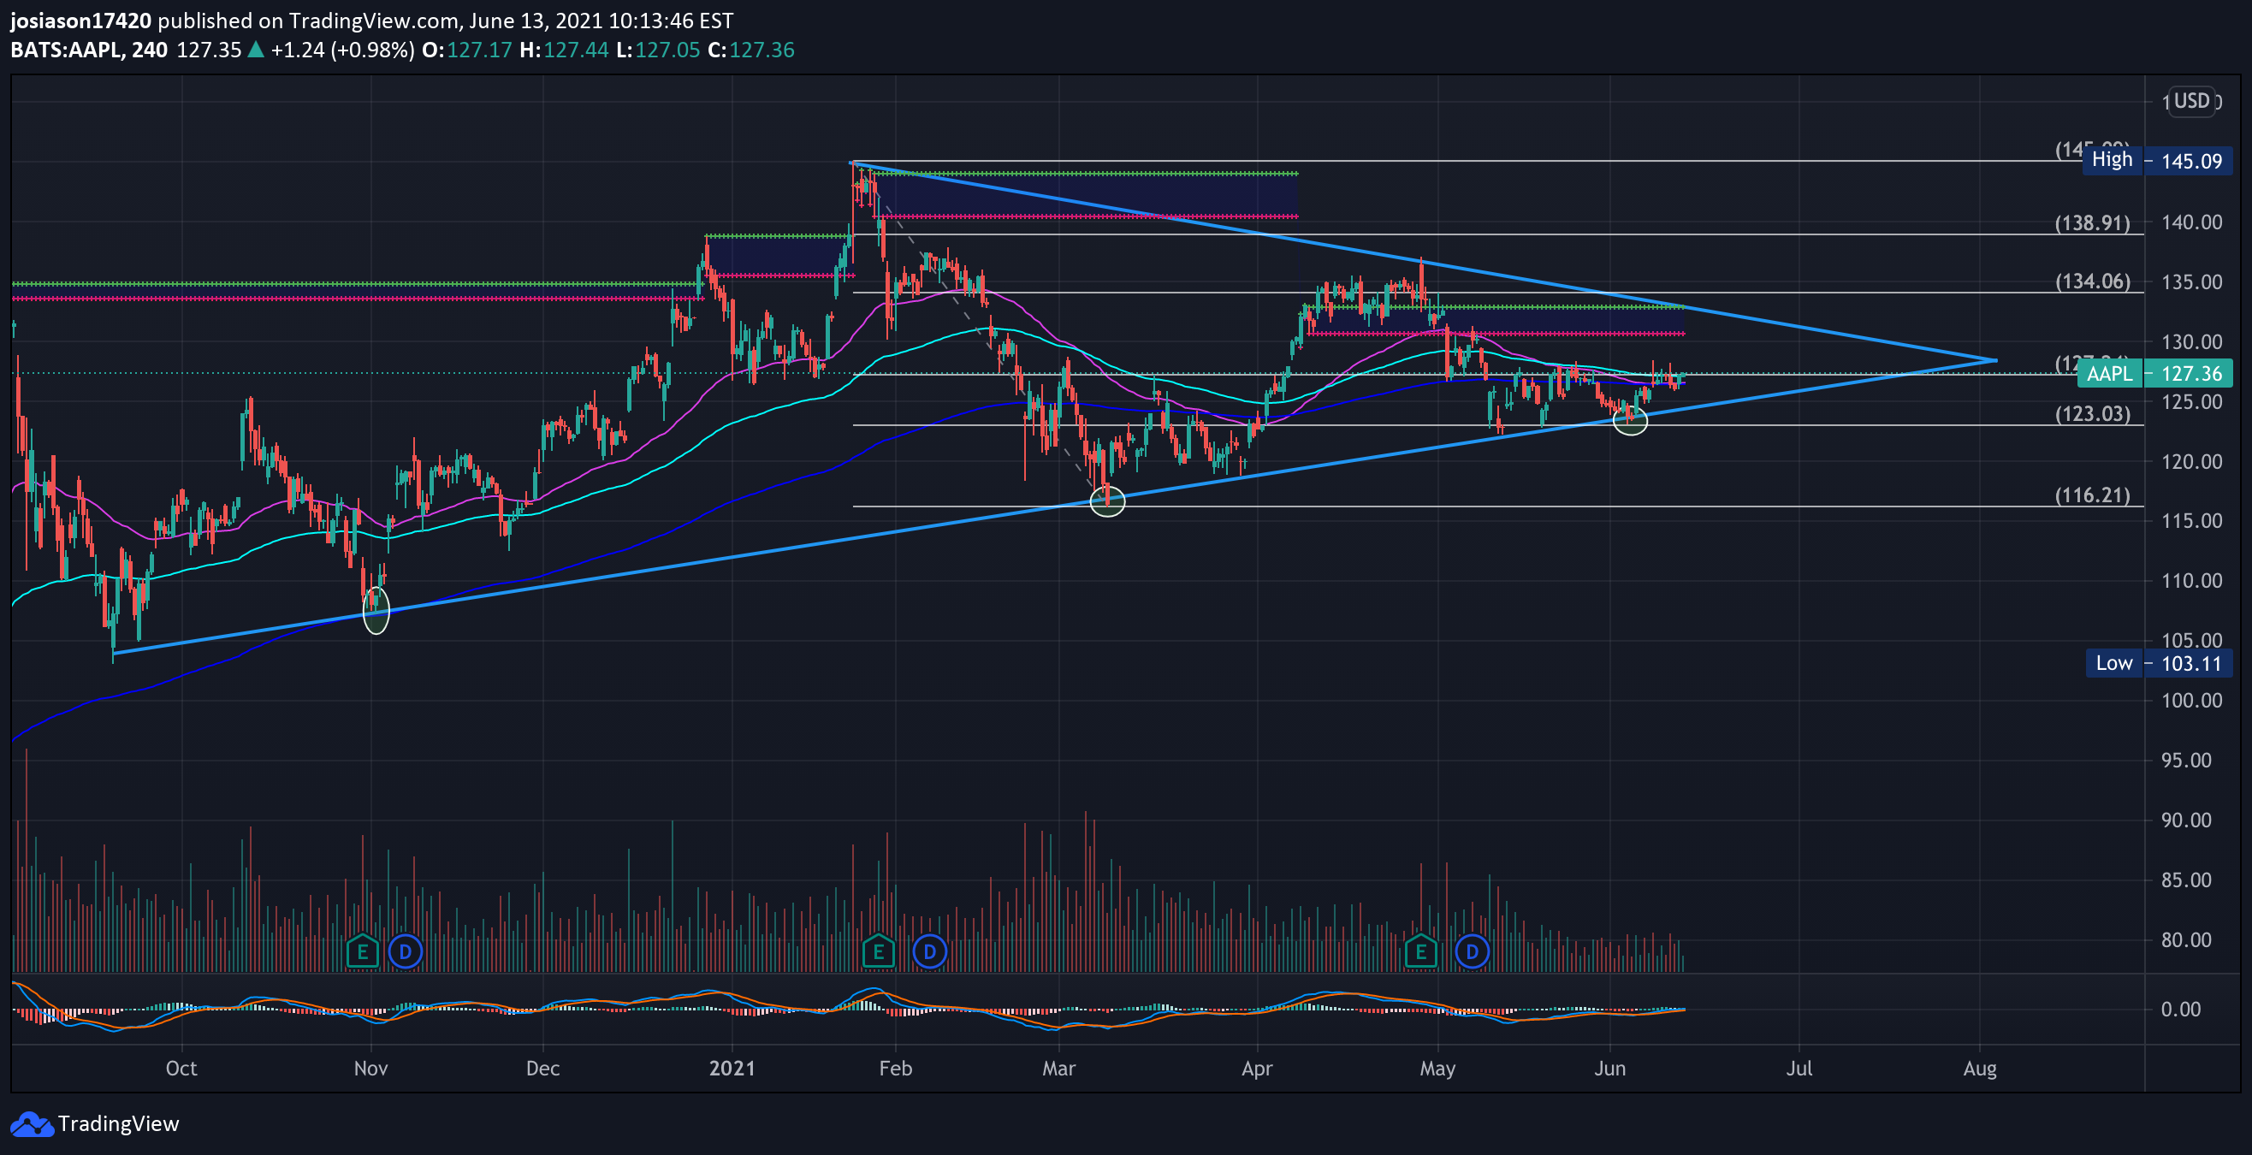Select the High 145.09 price label
The width and height of the screenshot is (2252, 1155).
pyautogui.click(x=2158, y=161)
